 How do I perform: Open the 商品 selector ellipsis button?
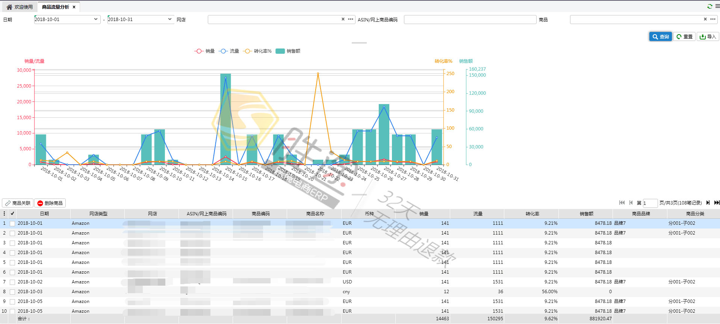point(713,19)
